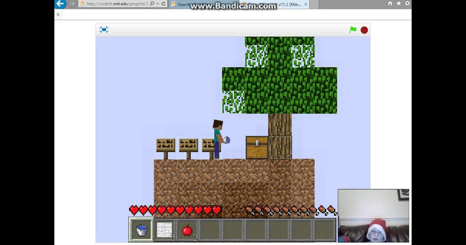Select the water bucket hotbar slot
This screenshot has width=466, height=245.
pyautogui.click(x=141, y=230)
